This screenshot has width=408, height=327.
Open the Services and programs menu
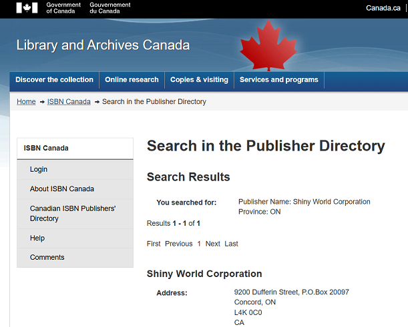click(x=278, y=80)
